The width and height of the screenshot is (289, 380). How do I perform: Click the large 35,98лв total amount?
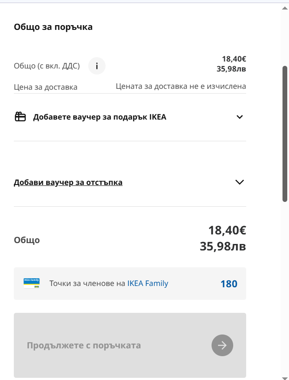click(x=223, y=247)
